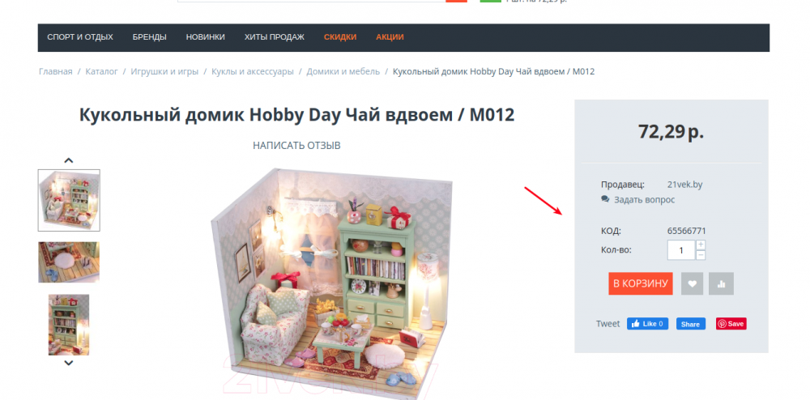Go to the СКИДКИ section
810x400 pixels.
(x=340, y=37)
